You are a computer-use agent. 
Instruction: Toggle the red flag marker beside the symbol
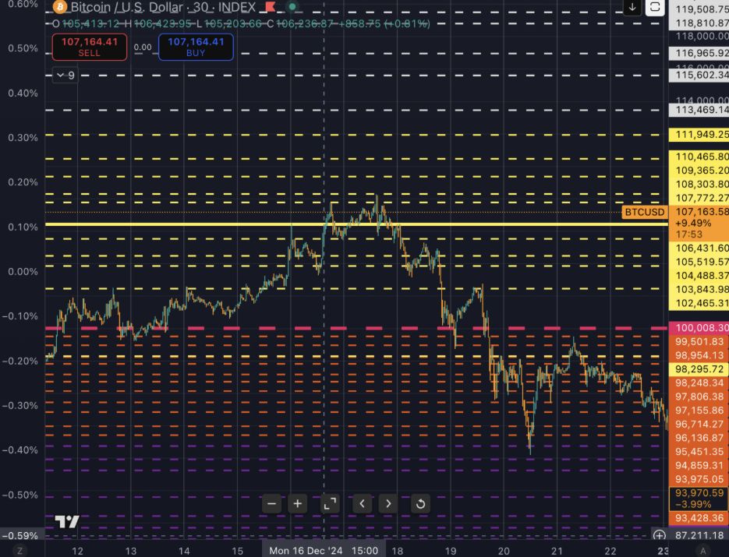tap(270, 8)
